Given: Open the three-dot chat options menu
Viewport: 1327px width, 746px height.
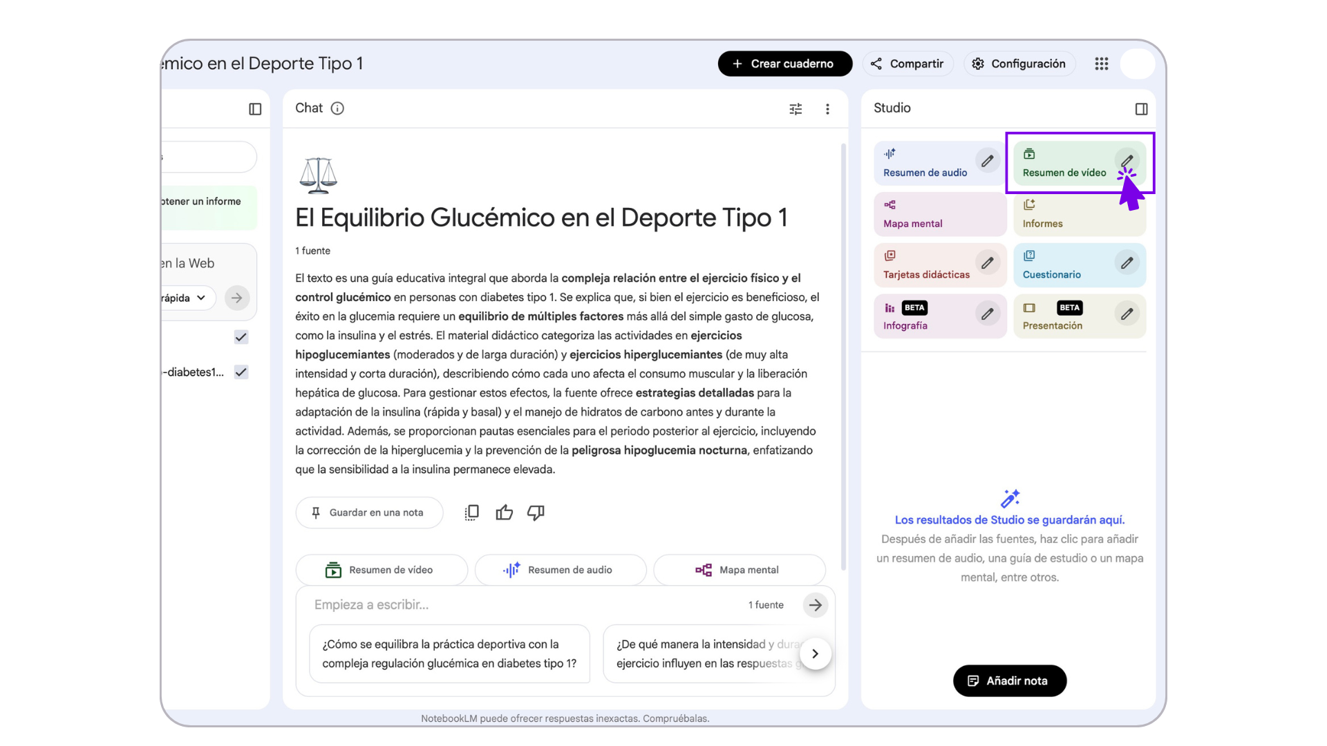Looking at the screenshot, I should (x=827, y=108).
